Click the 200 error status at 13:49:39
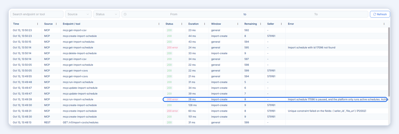 tap(172, 99)
